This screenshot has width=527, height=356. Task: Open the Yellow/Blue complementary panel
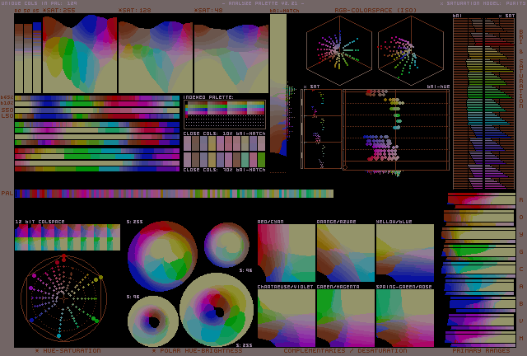tap(404, 254)
